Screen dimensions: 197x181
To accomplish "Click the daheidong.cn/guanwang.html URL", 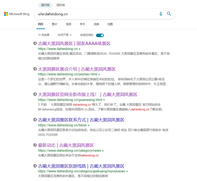I will [x=70, y=100].
